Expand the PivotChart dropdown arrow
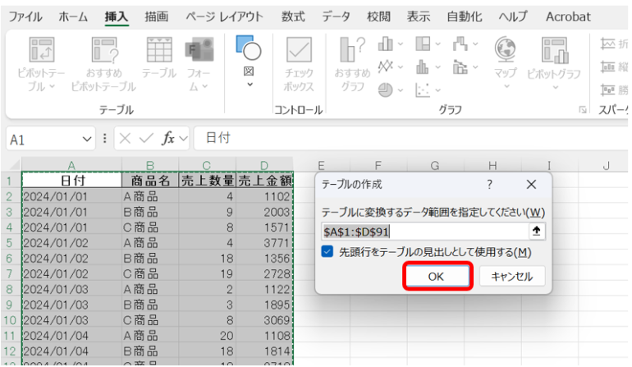This screenshot has width=632, height=367. point(556,88)
